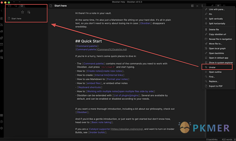Open help via the question mark ribbon icon

pos(1,122)
